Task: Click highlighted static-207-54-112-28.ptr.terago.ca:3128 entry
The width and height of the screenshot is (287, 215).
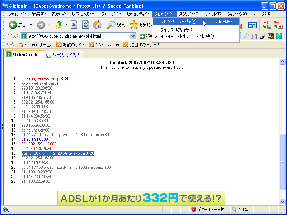Action: [x=58, y=153]
